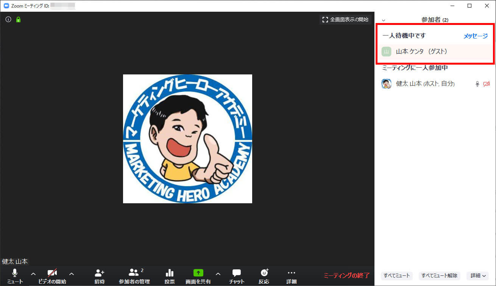Select host row 健太 山本 (ホスト, 自分)
This screenshot has height=286, width=496.
(x=435, y=84)
